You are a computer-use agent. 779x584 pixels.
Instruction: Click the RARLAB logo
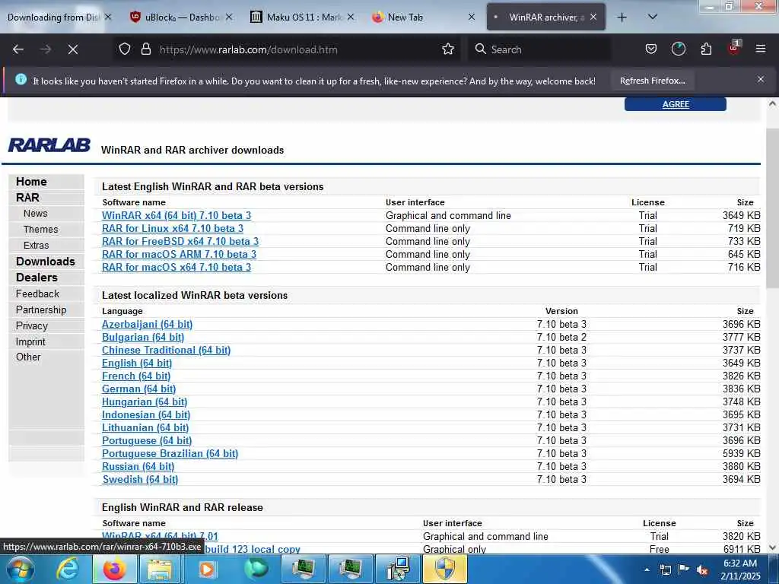(49, 145)
